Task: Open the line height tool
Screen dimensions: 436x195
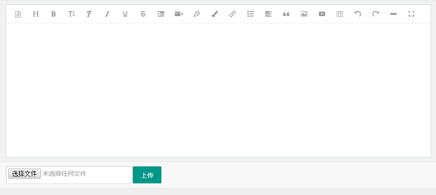Action: 179,14
